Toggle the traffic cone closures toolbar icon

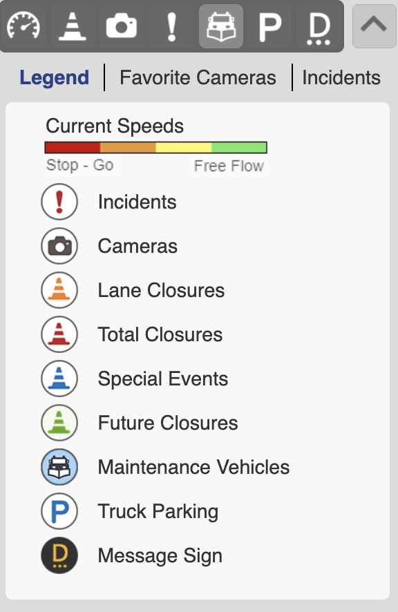73,26
